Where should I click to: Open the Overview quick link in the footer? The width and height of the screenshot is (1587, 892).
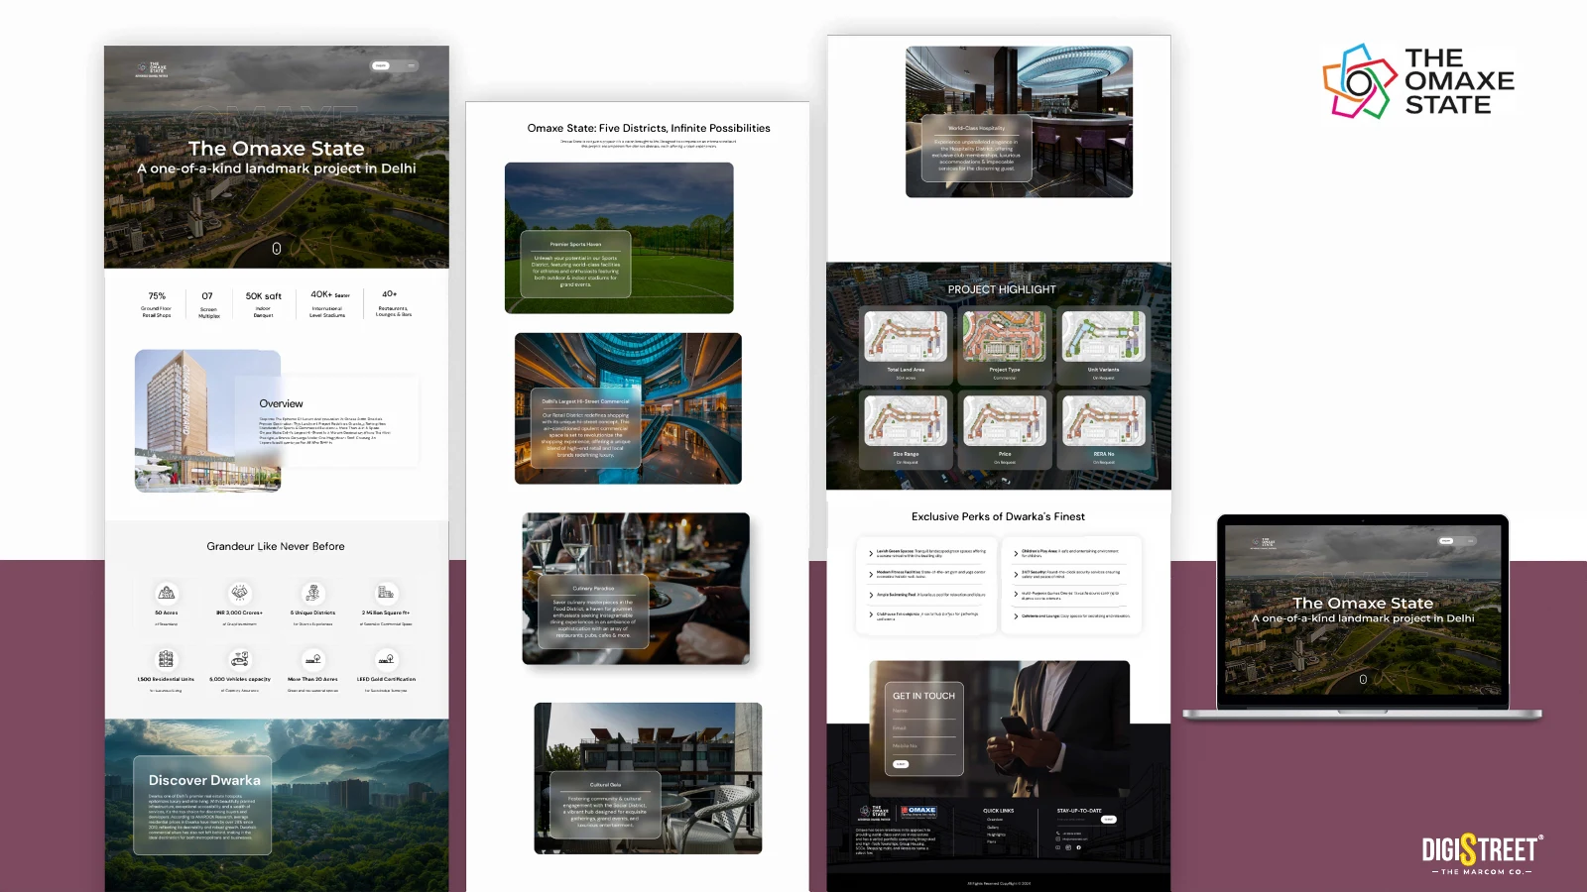pos(995,820)
